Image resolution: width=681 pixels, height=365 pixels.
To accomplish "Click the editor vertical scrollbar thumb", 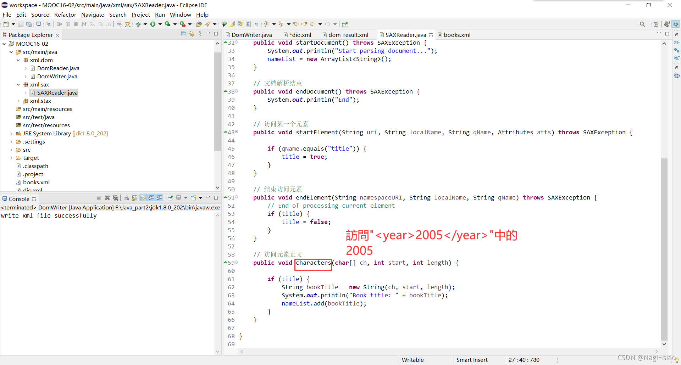I will pyautogui.click(x=664, y=249).
